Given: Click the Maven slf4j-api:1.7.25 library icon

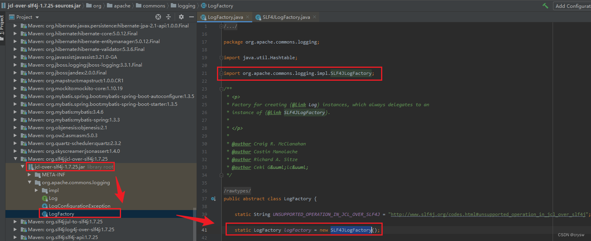Looking at the screenshot, I should (23, 237).
